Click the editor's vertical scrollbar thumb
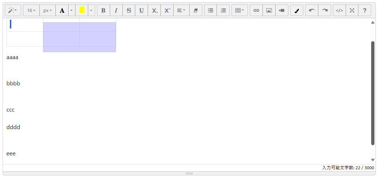This screenshot has width=377, height=178. (373, 93)
